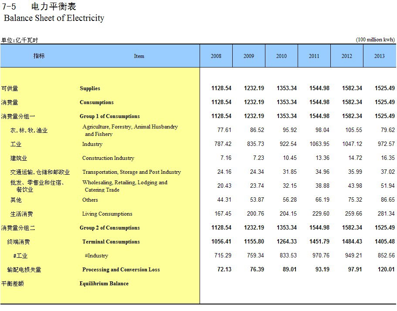
Task: Select the "Construction Industry" label
Action: coord(108,158)
